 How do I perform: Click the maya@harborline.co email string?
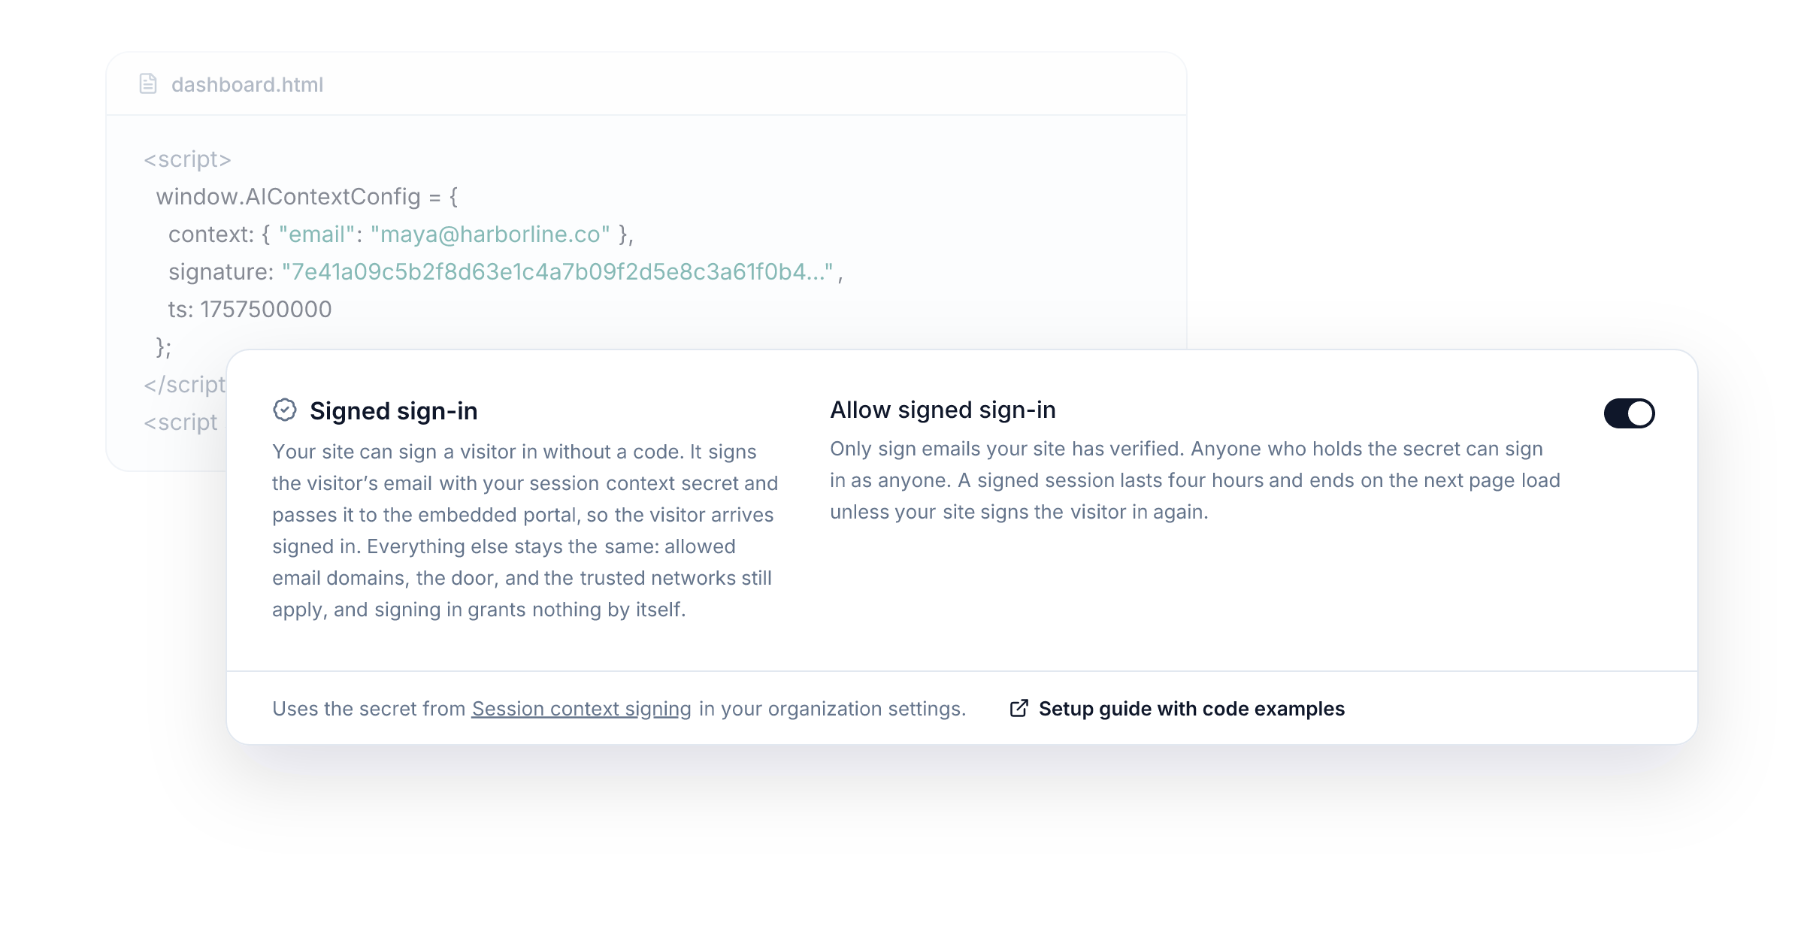point(490,234)
